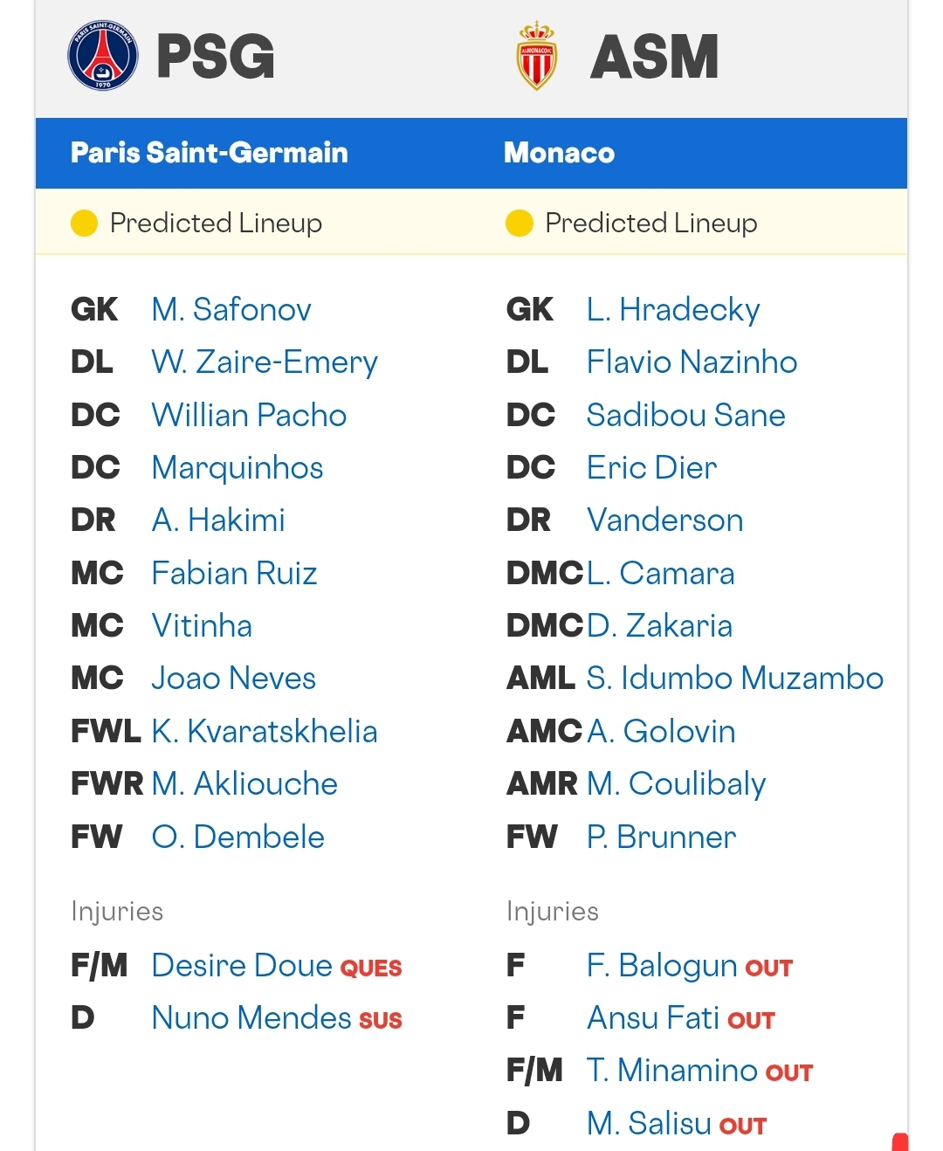Select the Monaco team header
This screenshot has height=1151, width=943.
point(560,153)
